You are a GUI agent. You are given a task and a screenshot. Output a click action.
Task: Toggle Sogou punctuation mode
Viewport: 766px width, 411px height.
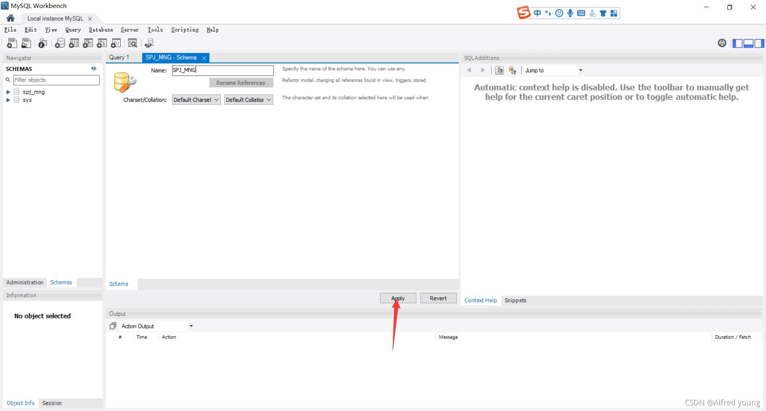pos(548,13)
